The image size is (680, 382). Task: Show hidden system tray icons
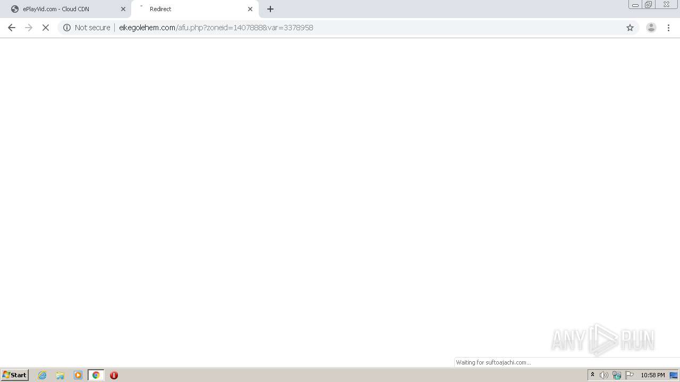tap(592, 375)
